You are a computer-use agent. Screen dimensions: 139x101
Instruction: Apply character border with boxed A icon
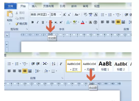pyautogui.click(x=96, y=14)
